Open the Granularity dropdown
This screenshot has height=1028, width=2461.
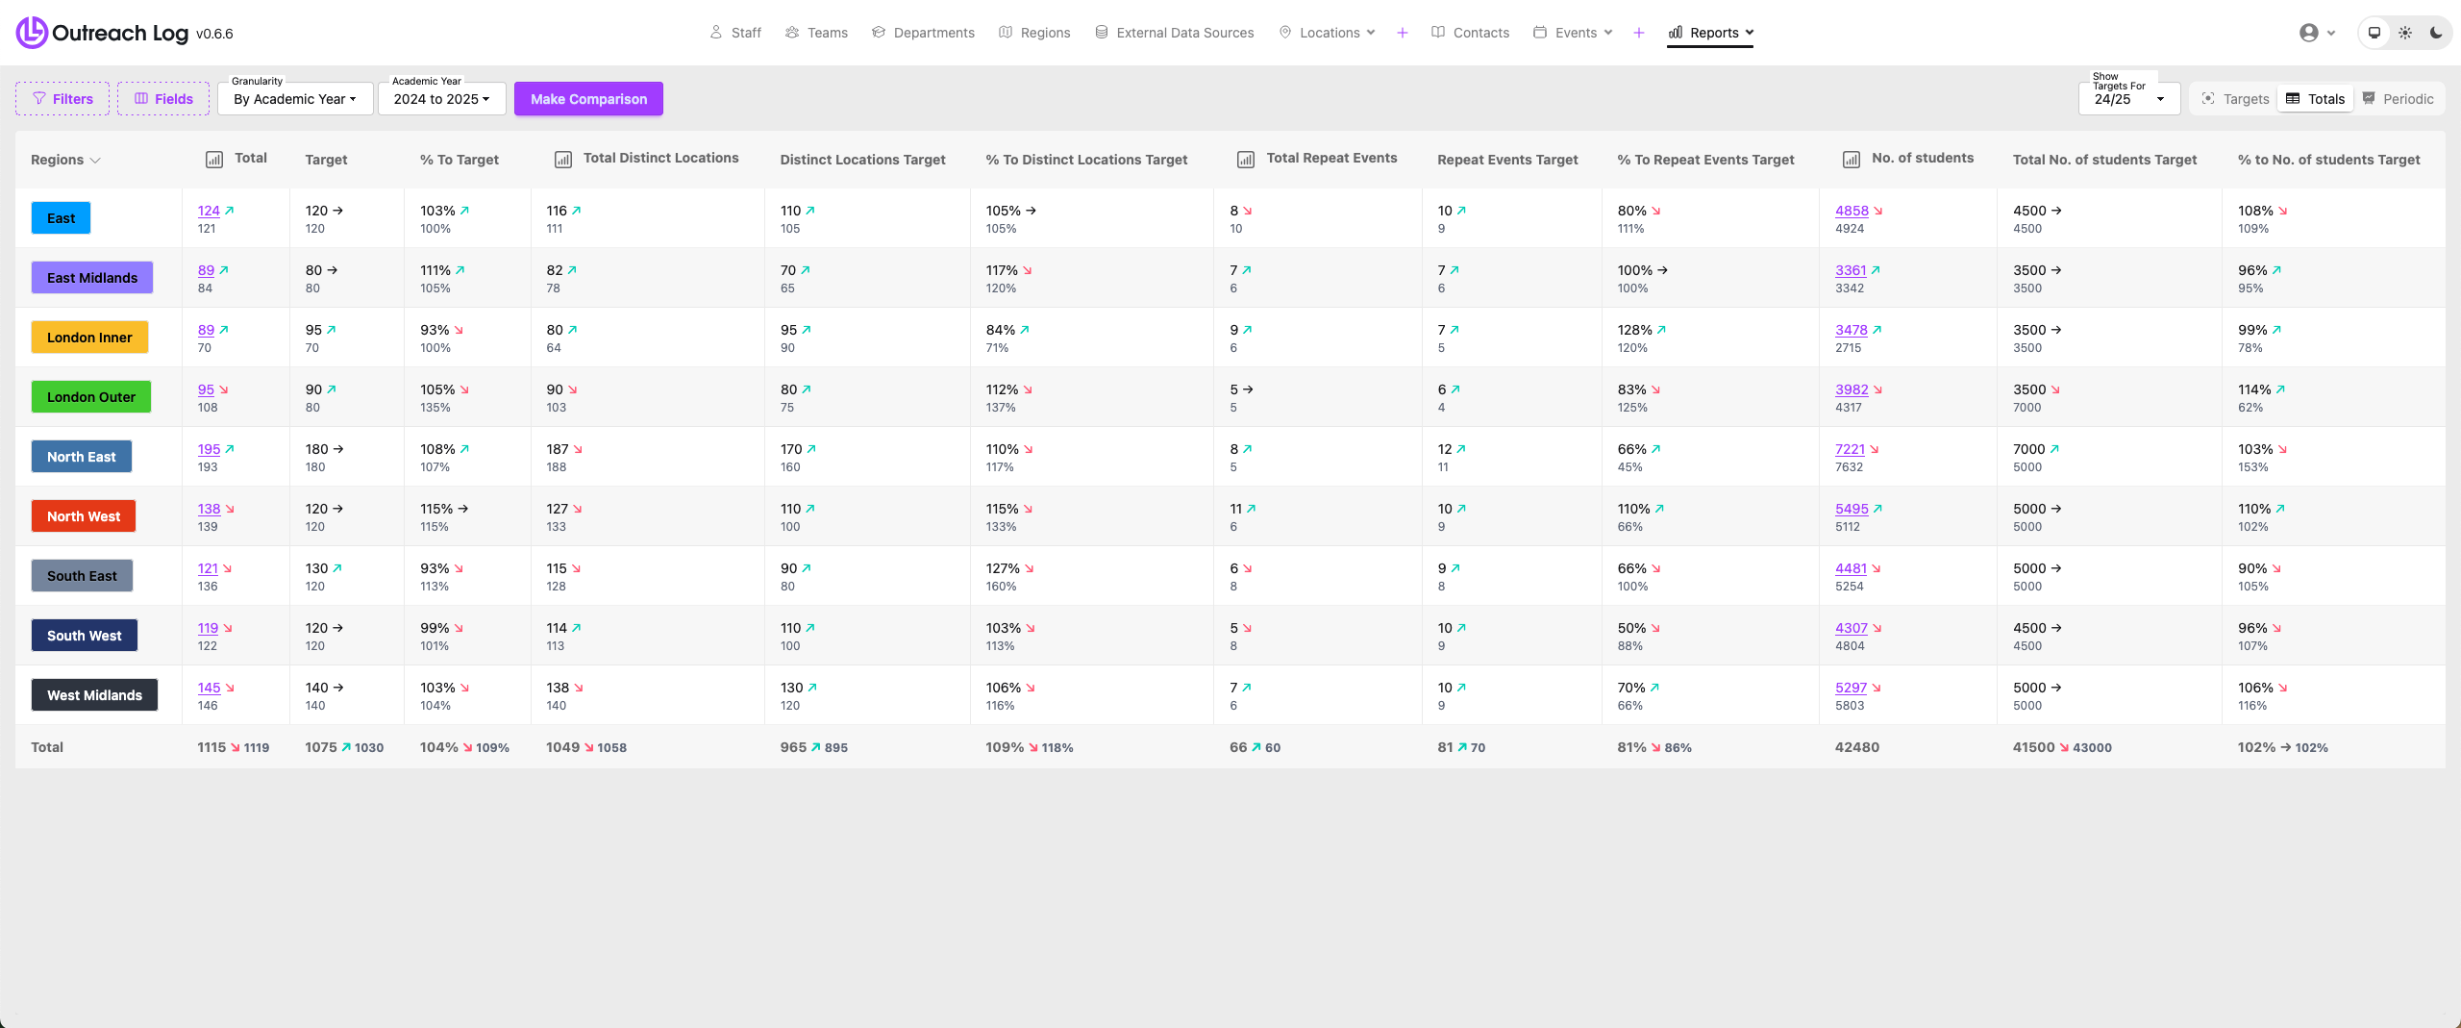tap(295, 99)
